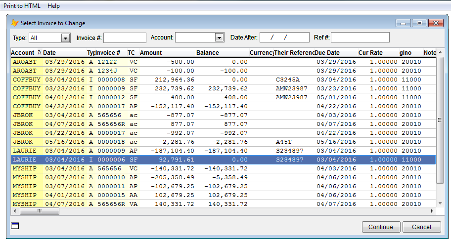The width and height of the screenshot is (451, 241).
Task: Select the MYSHIP invoice 0000010 row
Action: coord(223,177)
